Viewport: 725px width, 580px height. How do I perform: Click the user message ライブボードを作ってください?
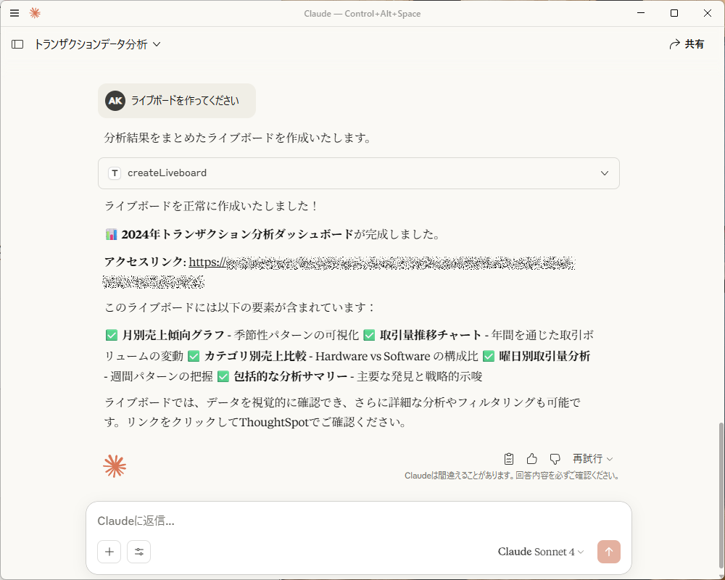185,101
